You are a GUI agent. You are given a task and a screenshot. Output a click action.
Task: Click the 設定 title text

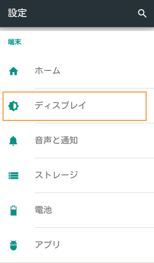17,13
